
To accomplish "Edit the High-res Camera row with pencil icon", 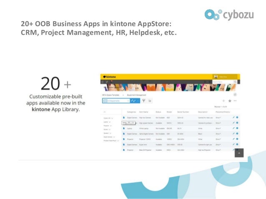I will [233, 117].
